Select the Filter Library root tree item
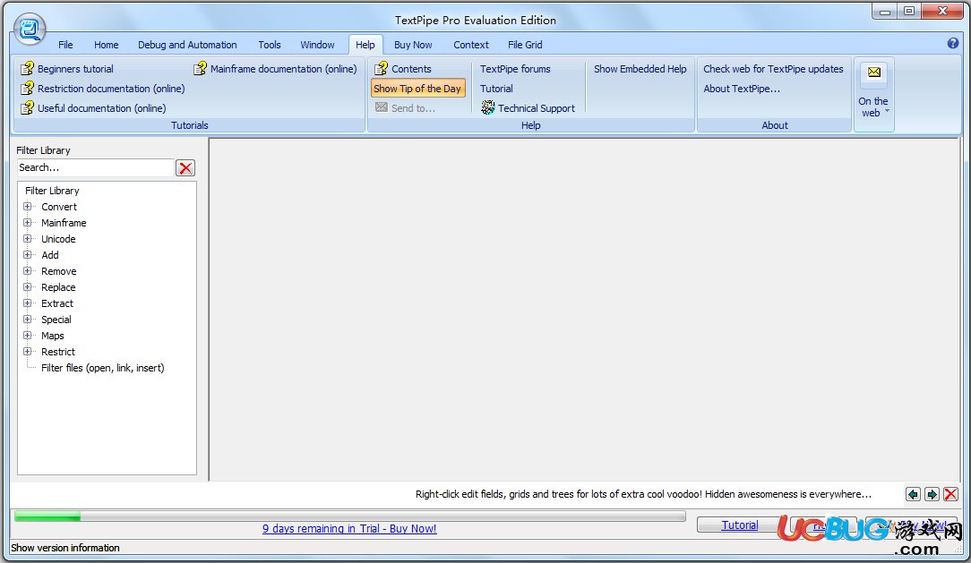Image resolution: width=971 pixels, height=563 pixels. click(52, 191)
